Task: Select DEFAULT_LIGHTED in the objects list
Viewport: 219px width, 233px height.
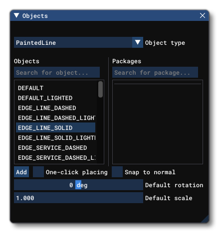Action: [x=55, y=98]
